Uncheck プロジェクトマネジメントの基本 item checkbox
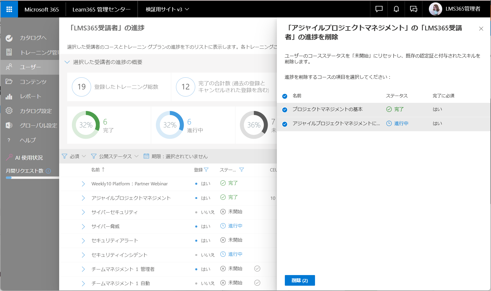The image size is (491, 291). [285, 110]
